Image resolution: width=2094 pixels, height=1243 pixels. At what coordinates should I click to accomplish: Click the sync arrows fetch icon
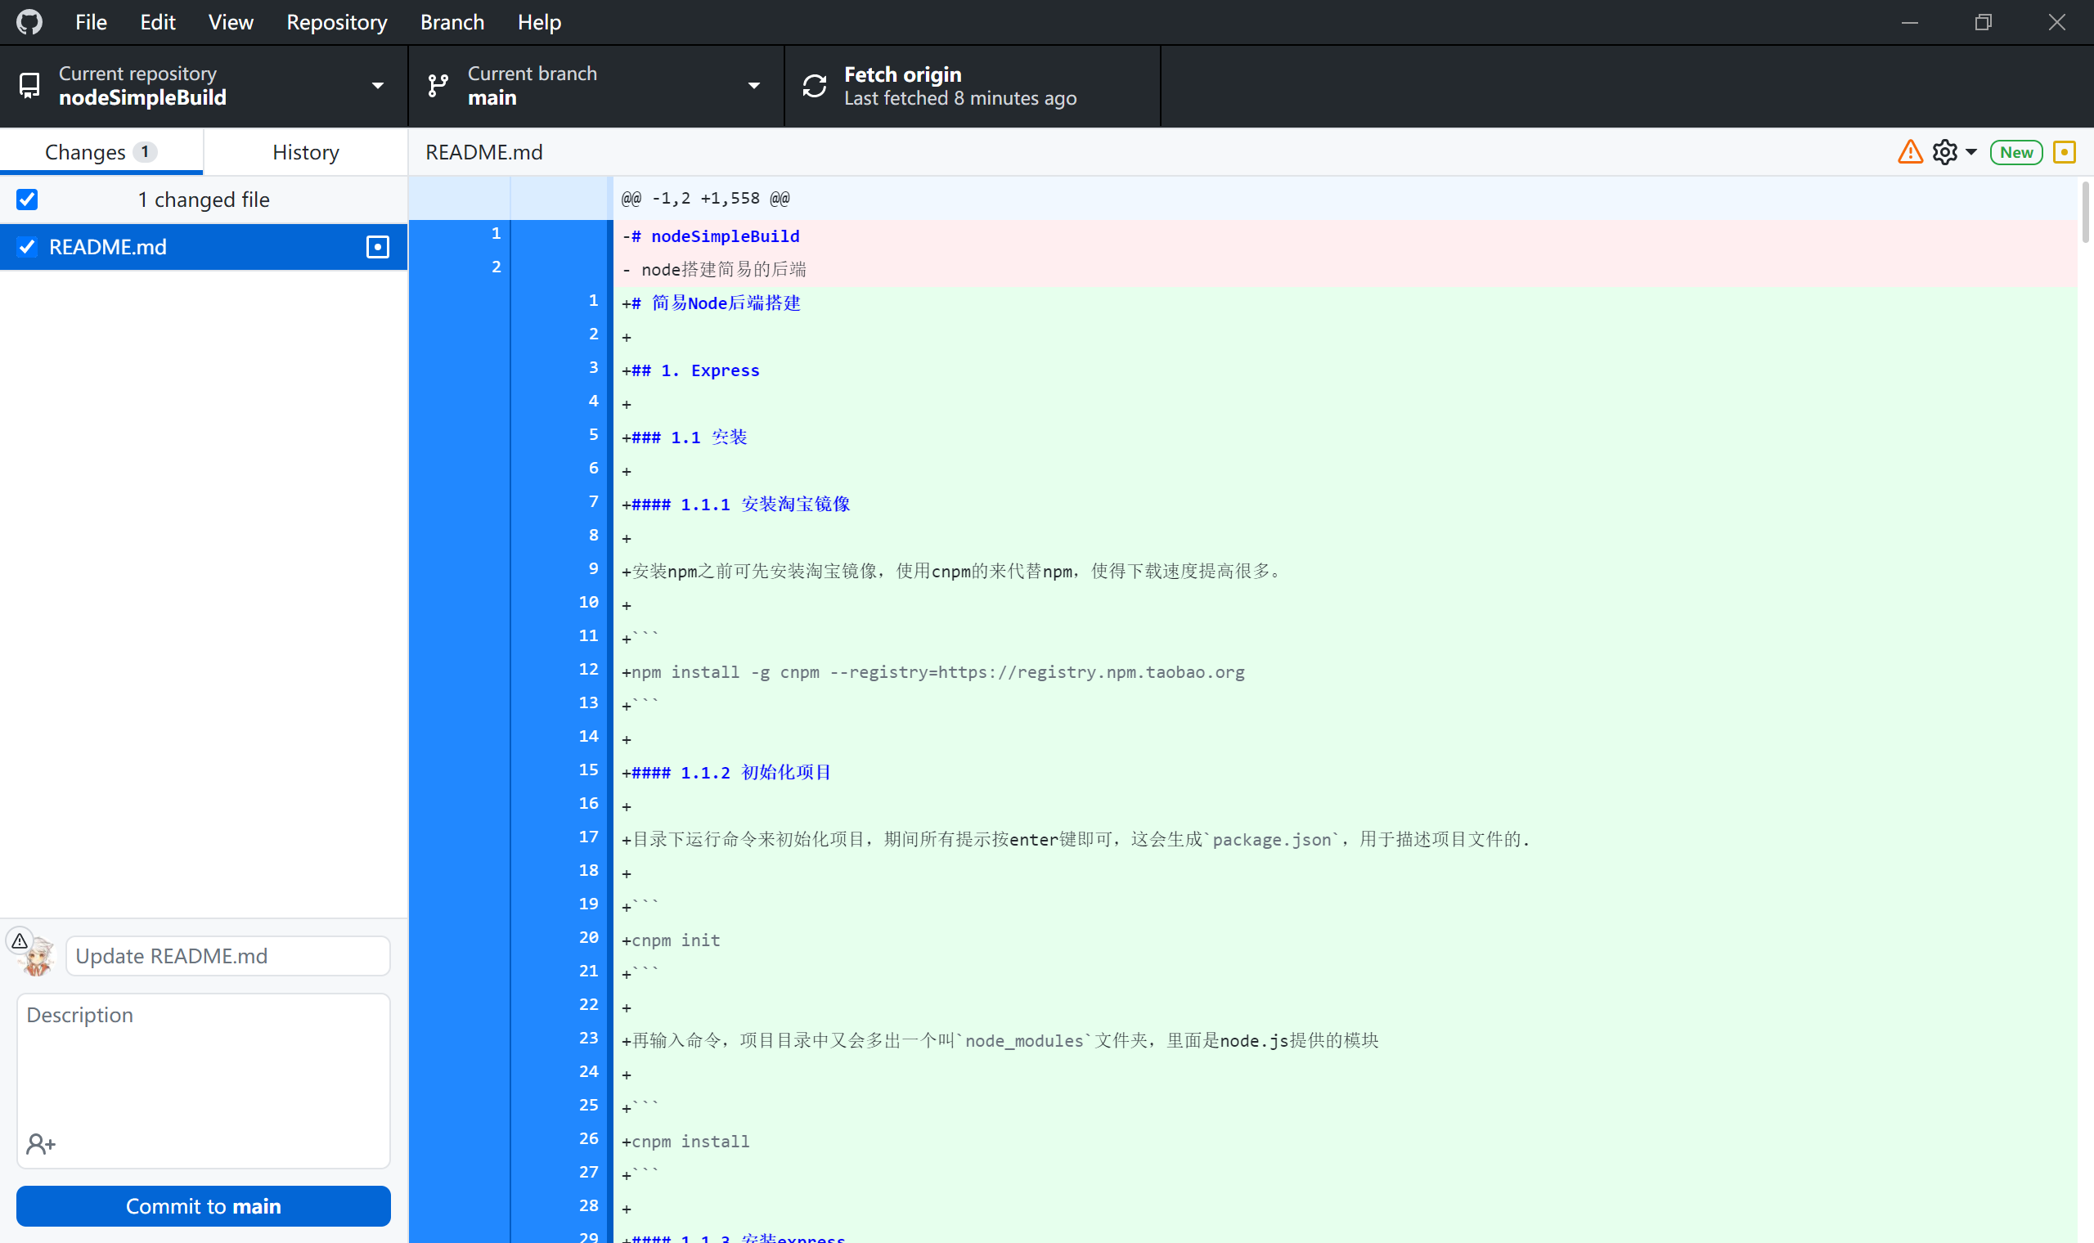[x=814, y=85]
